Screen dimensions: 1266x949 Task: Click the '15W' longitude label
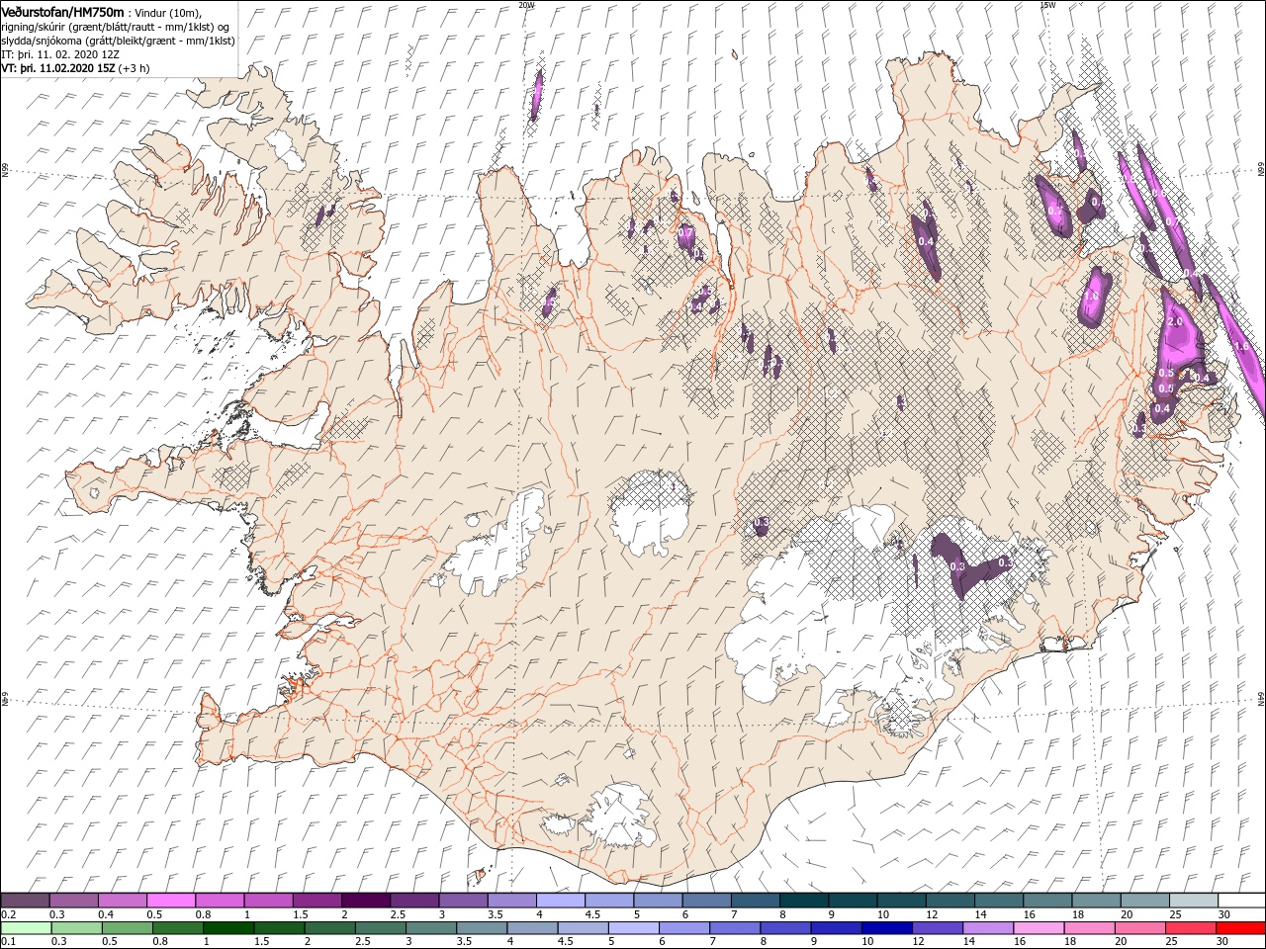pyautogui.click(x=1046, y=5)
